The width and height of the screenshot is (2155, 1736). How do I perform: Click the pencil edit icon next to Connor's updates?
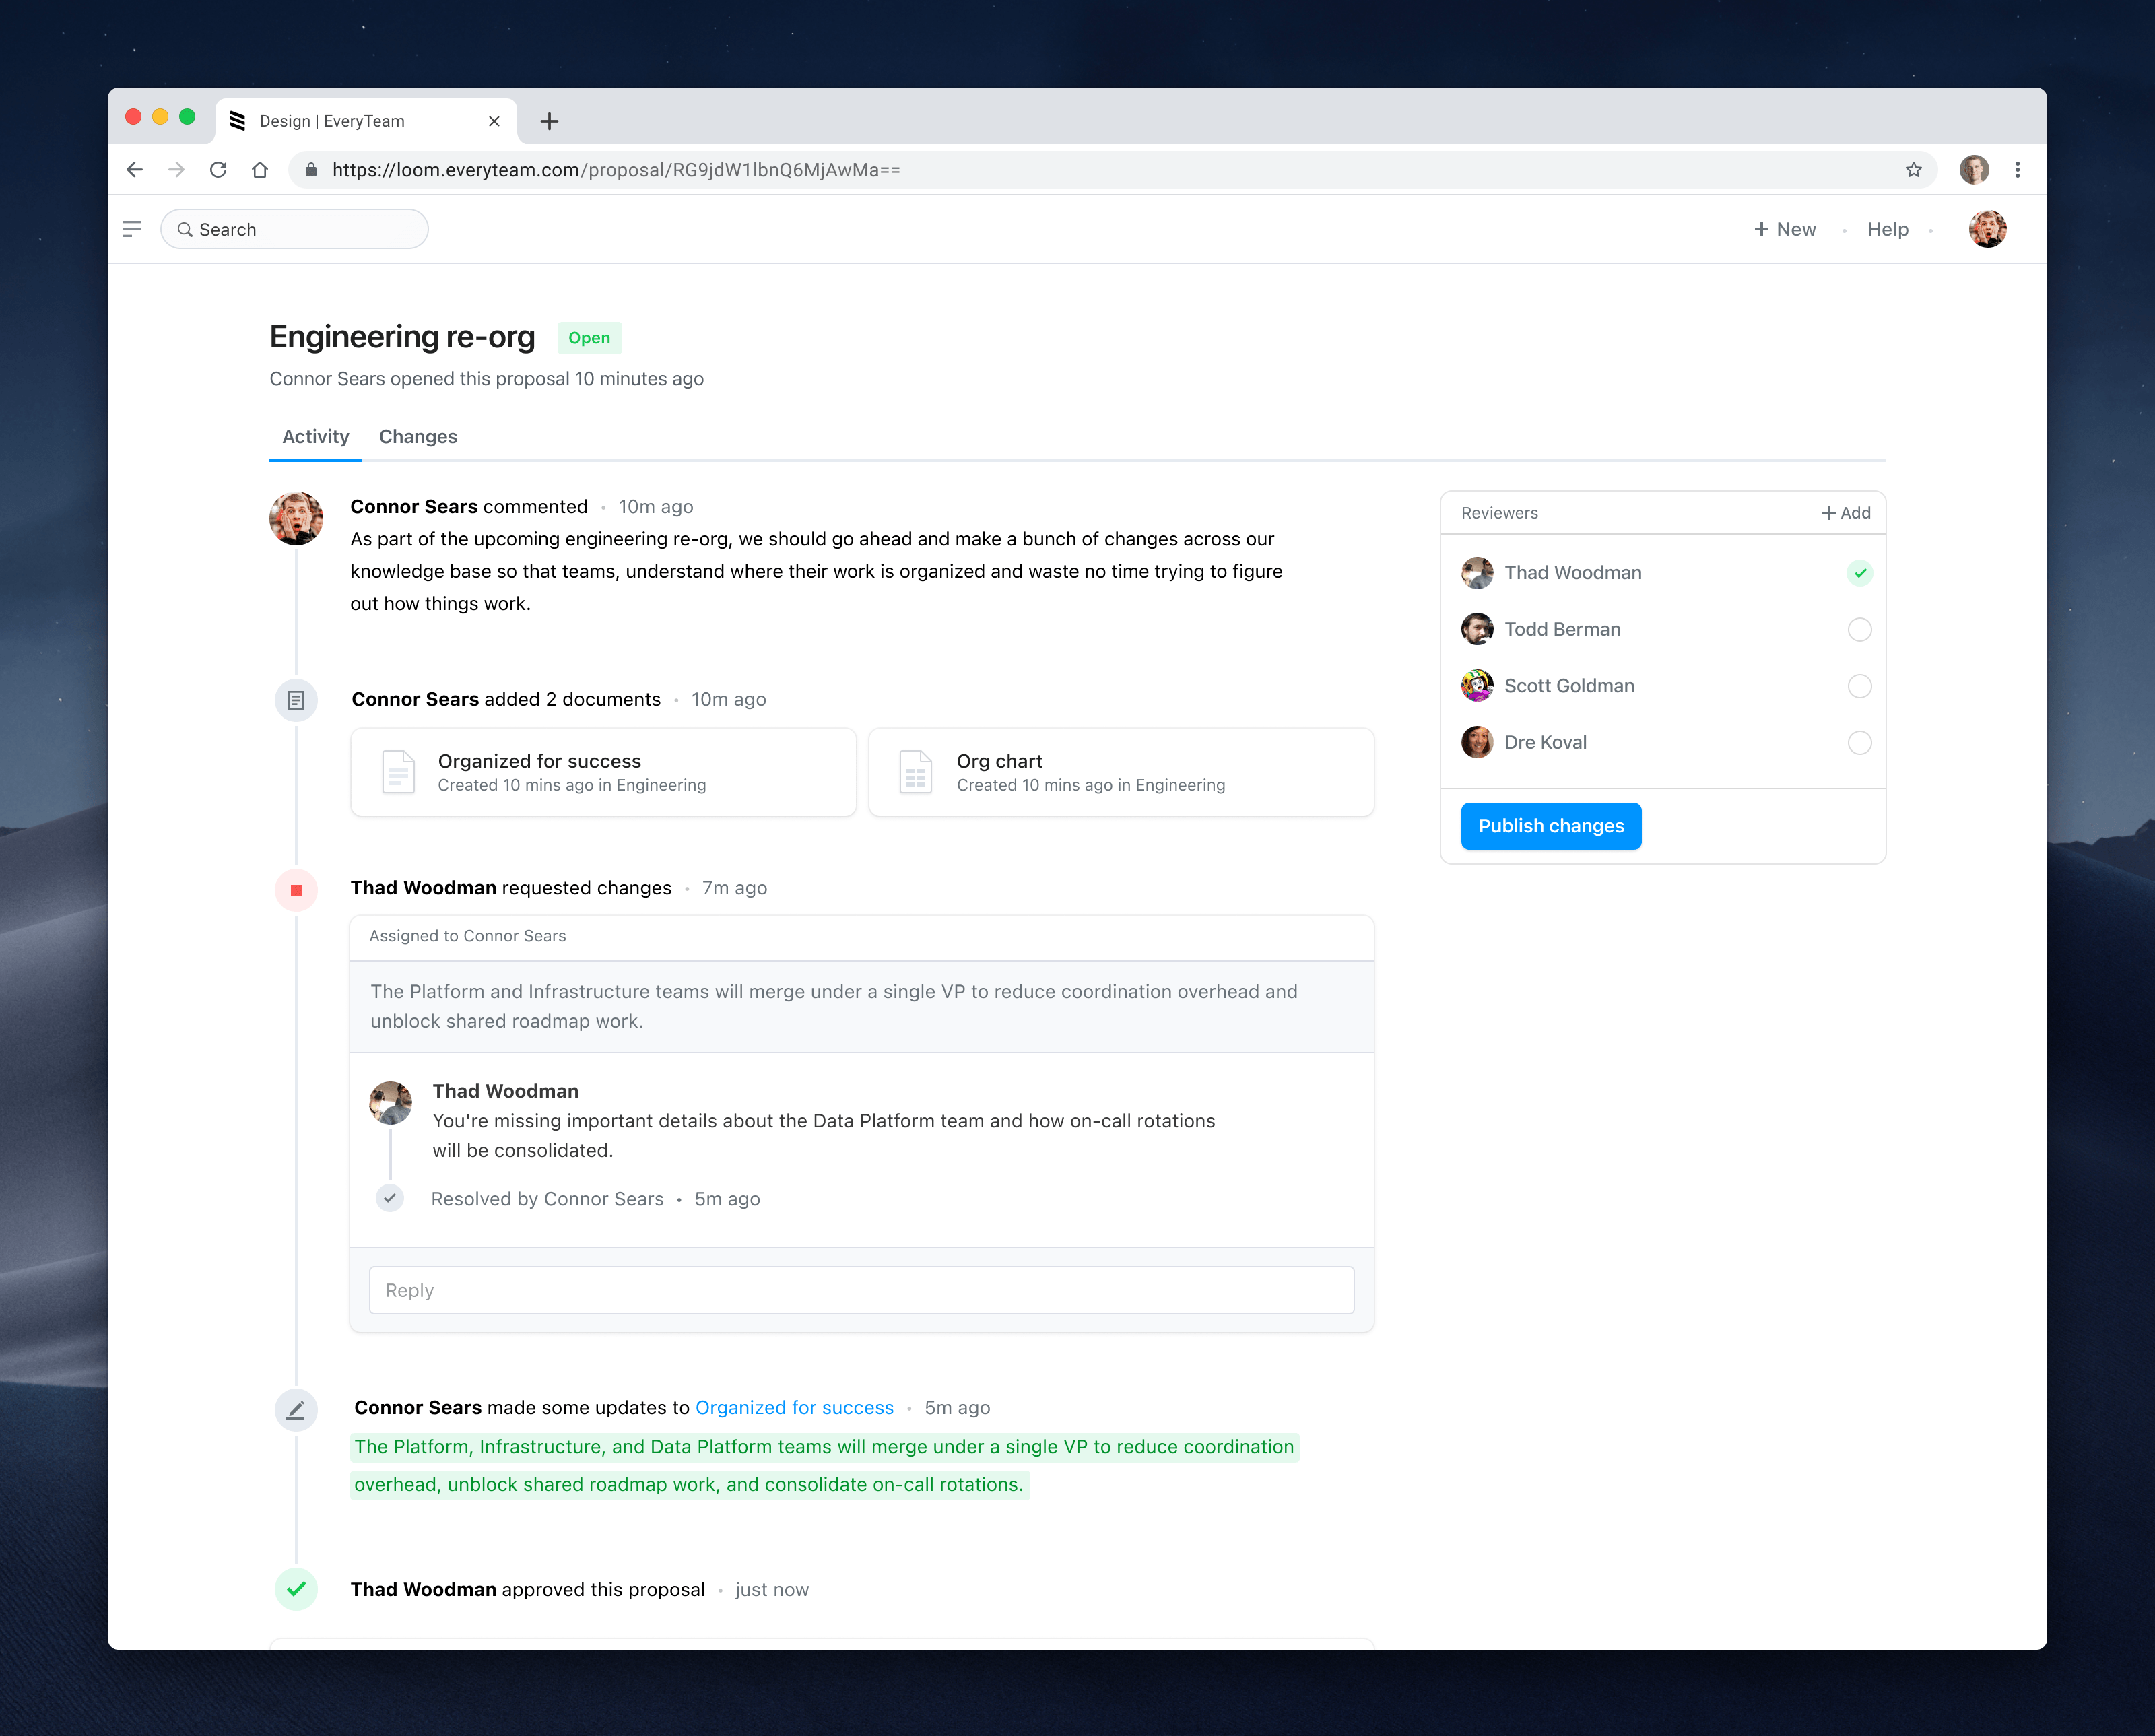point(295,1411)
